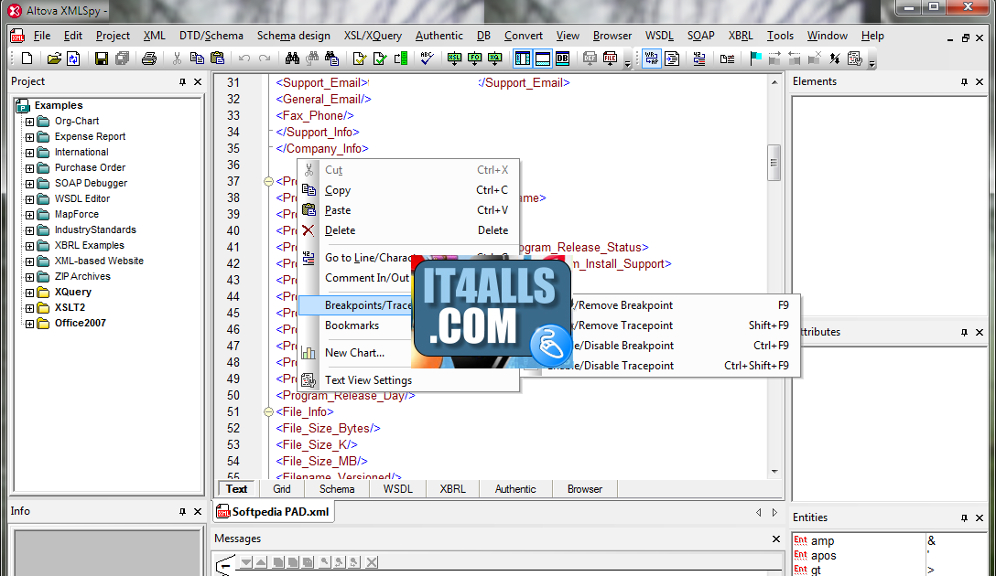This screenshot has height=576, width=996.
Task: Click the Replace binoculars-with-page icon
Action: point(331,59)
